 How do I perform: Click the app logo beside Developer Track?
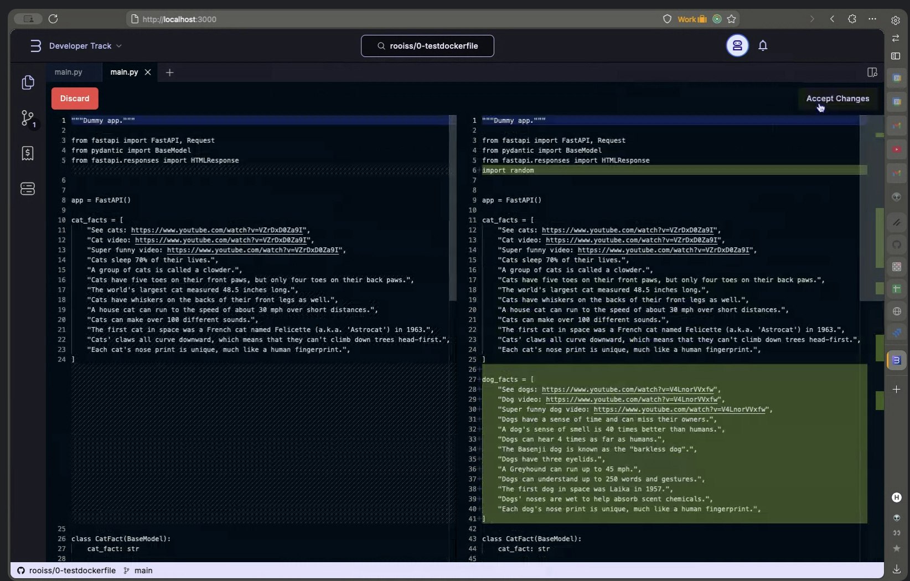35,46
